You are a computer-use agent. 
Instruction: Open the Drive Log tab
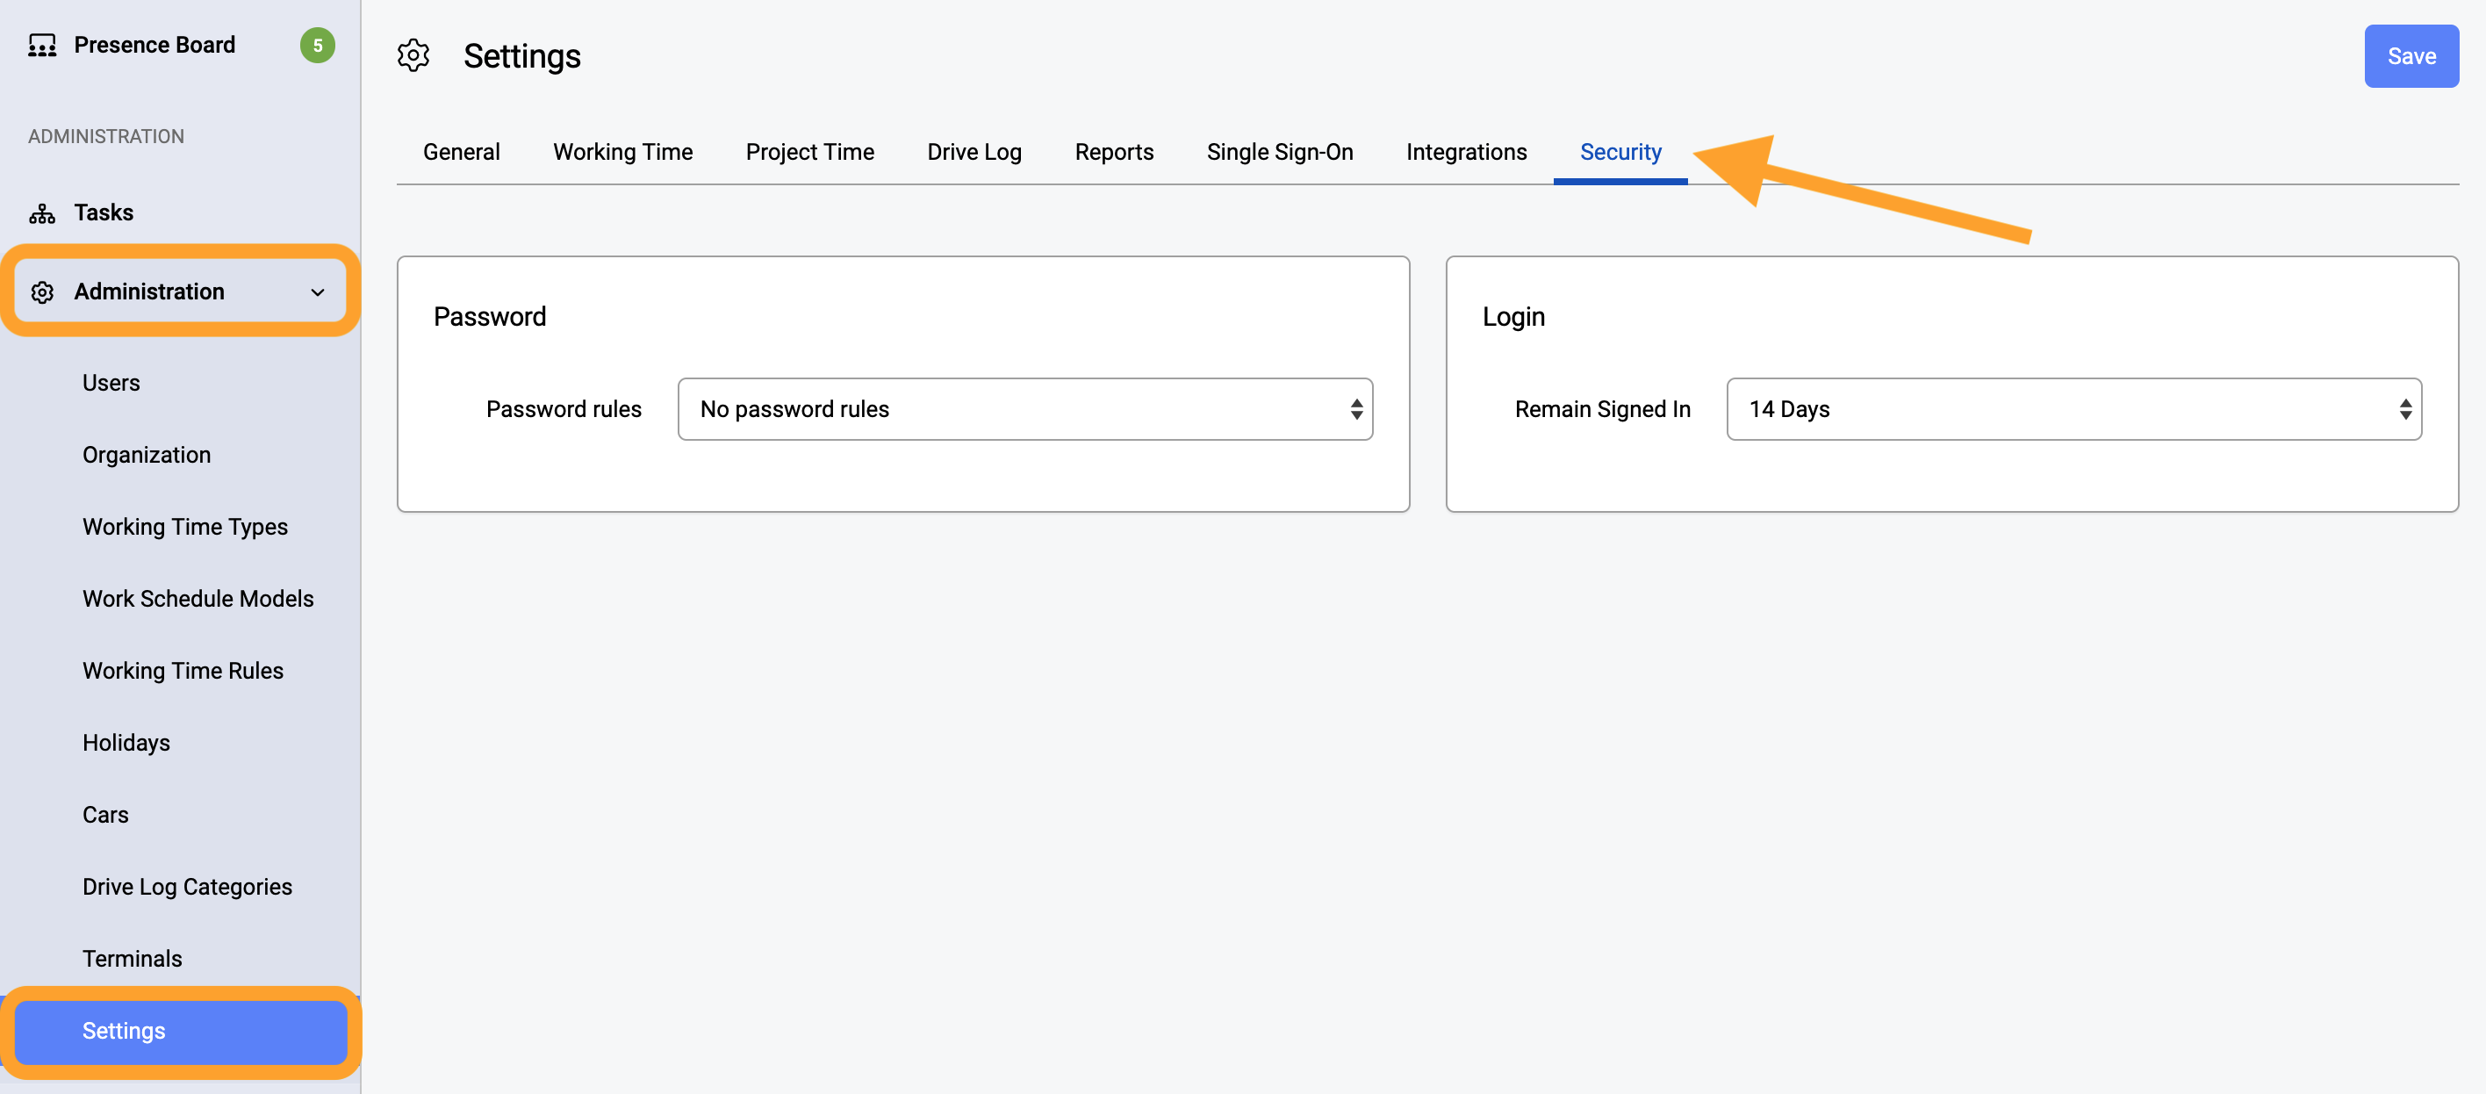[x=974, y=153]
